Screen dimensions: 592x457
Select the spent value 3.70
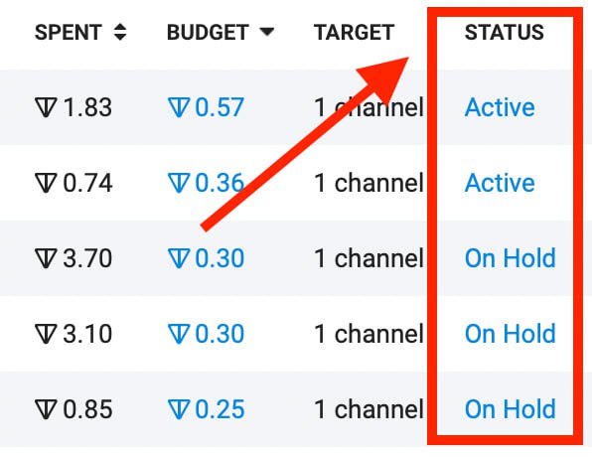click(87, 258)
